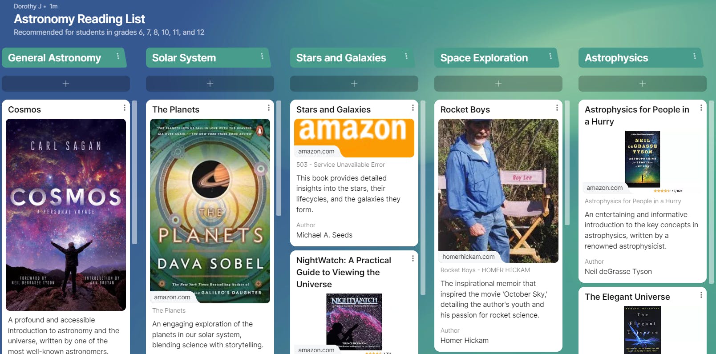Add a post under the Stars and Galaxies section
The height and width of the screenshot is (354, 716).
(354, 84)
